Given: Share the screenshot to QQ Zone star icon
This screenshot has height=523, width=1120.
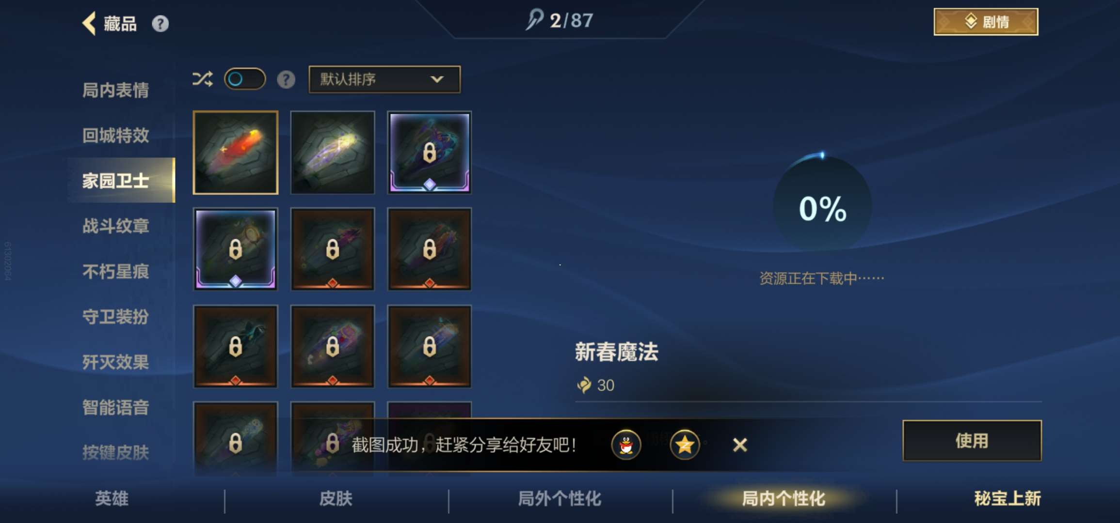Looking at the screenshot, I should [x=685, y=445].
